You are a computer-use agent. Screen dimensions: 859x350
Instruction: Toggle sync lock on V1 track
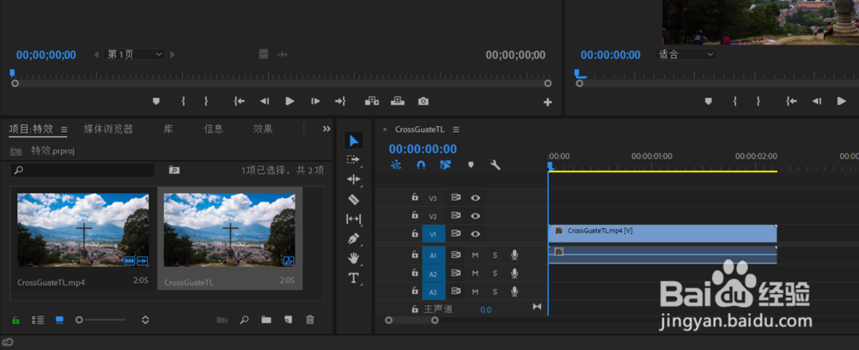point(456,234)
